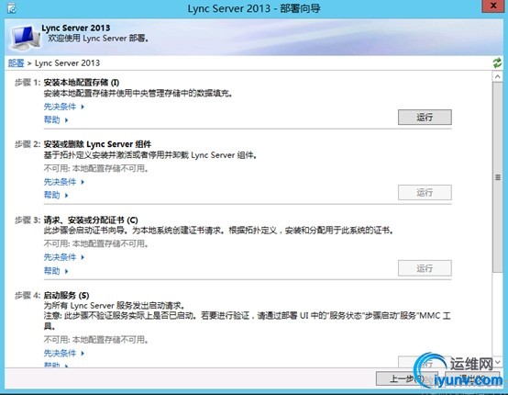Click the Lync Server computer logo icon
This screenshot has height=395, width=508.
(25, 37)
